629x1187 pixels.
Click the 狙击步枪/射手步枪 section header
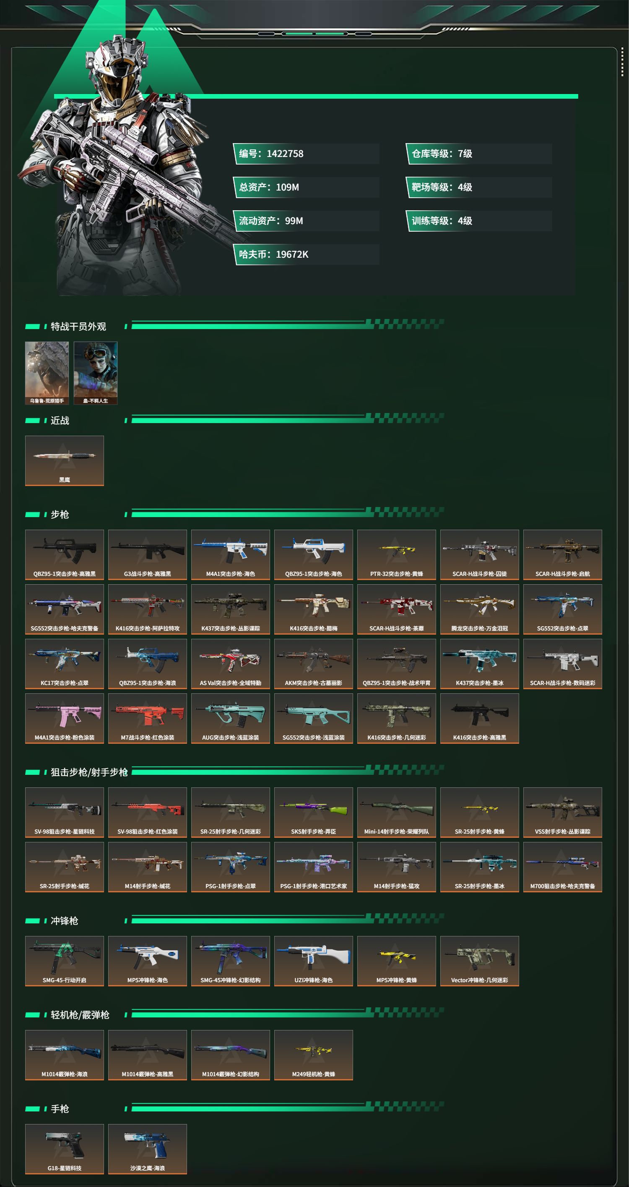pyautogui.click(x=89, y=772)
